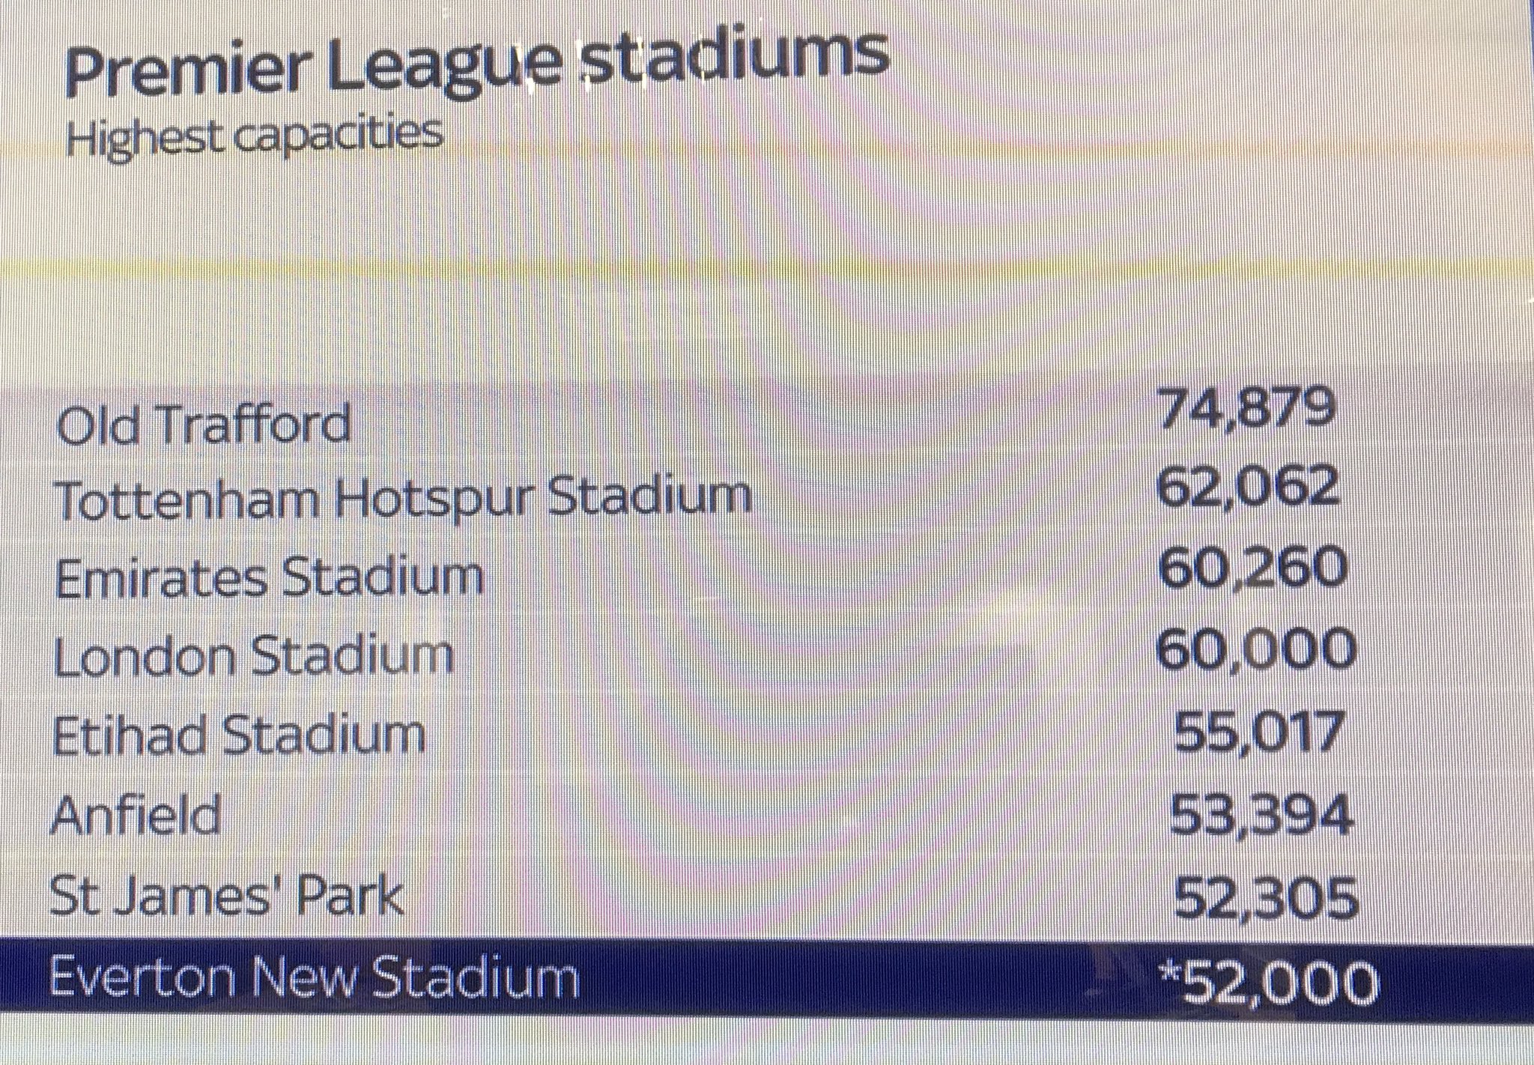Click the 52,305 capacity number
Viewport: 1534px width, 1065px height.
pyautogui.click(x=1266, y=897)
